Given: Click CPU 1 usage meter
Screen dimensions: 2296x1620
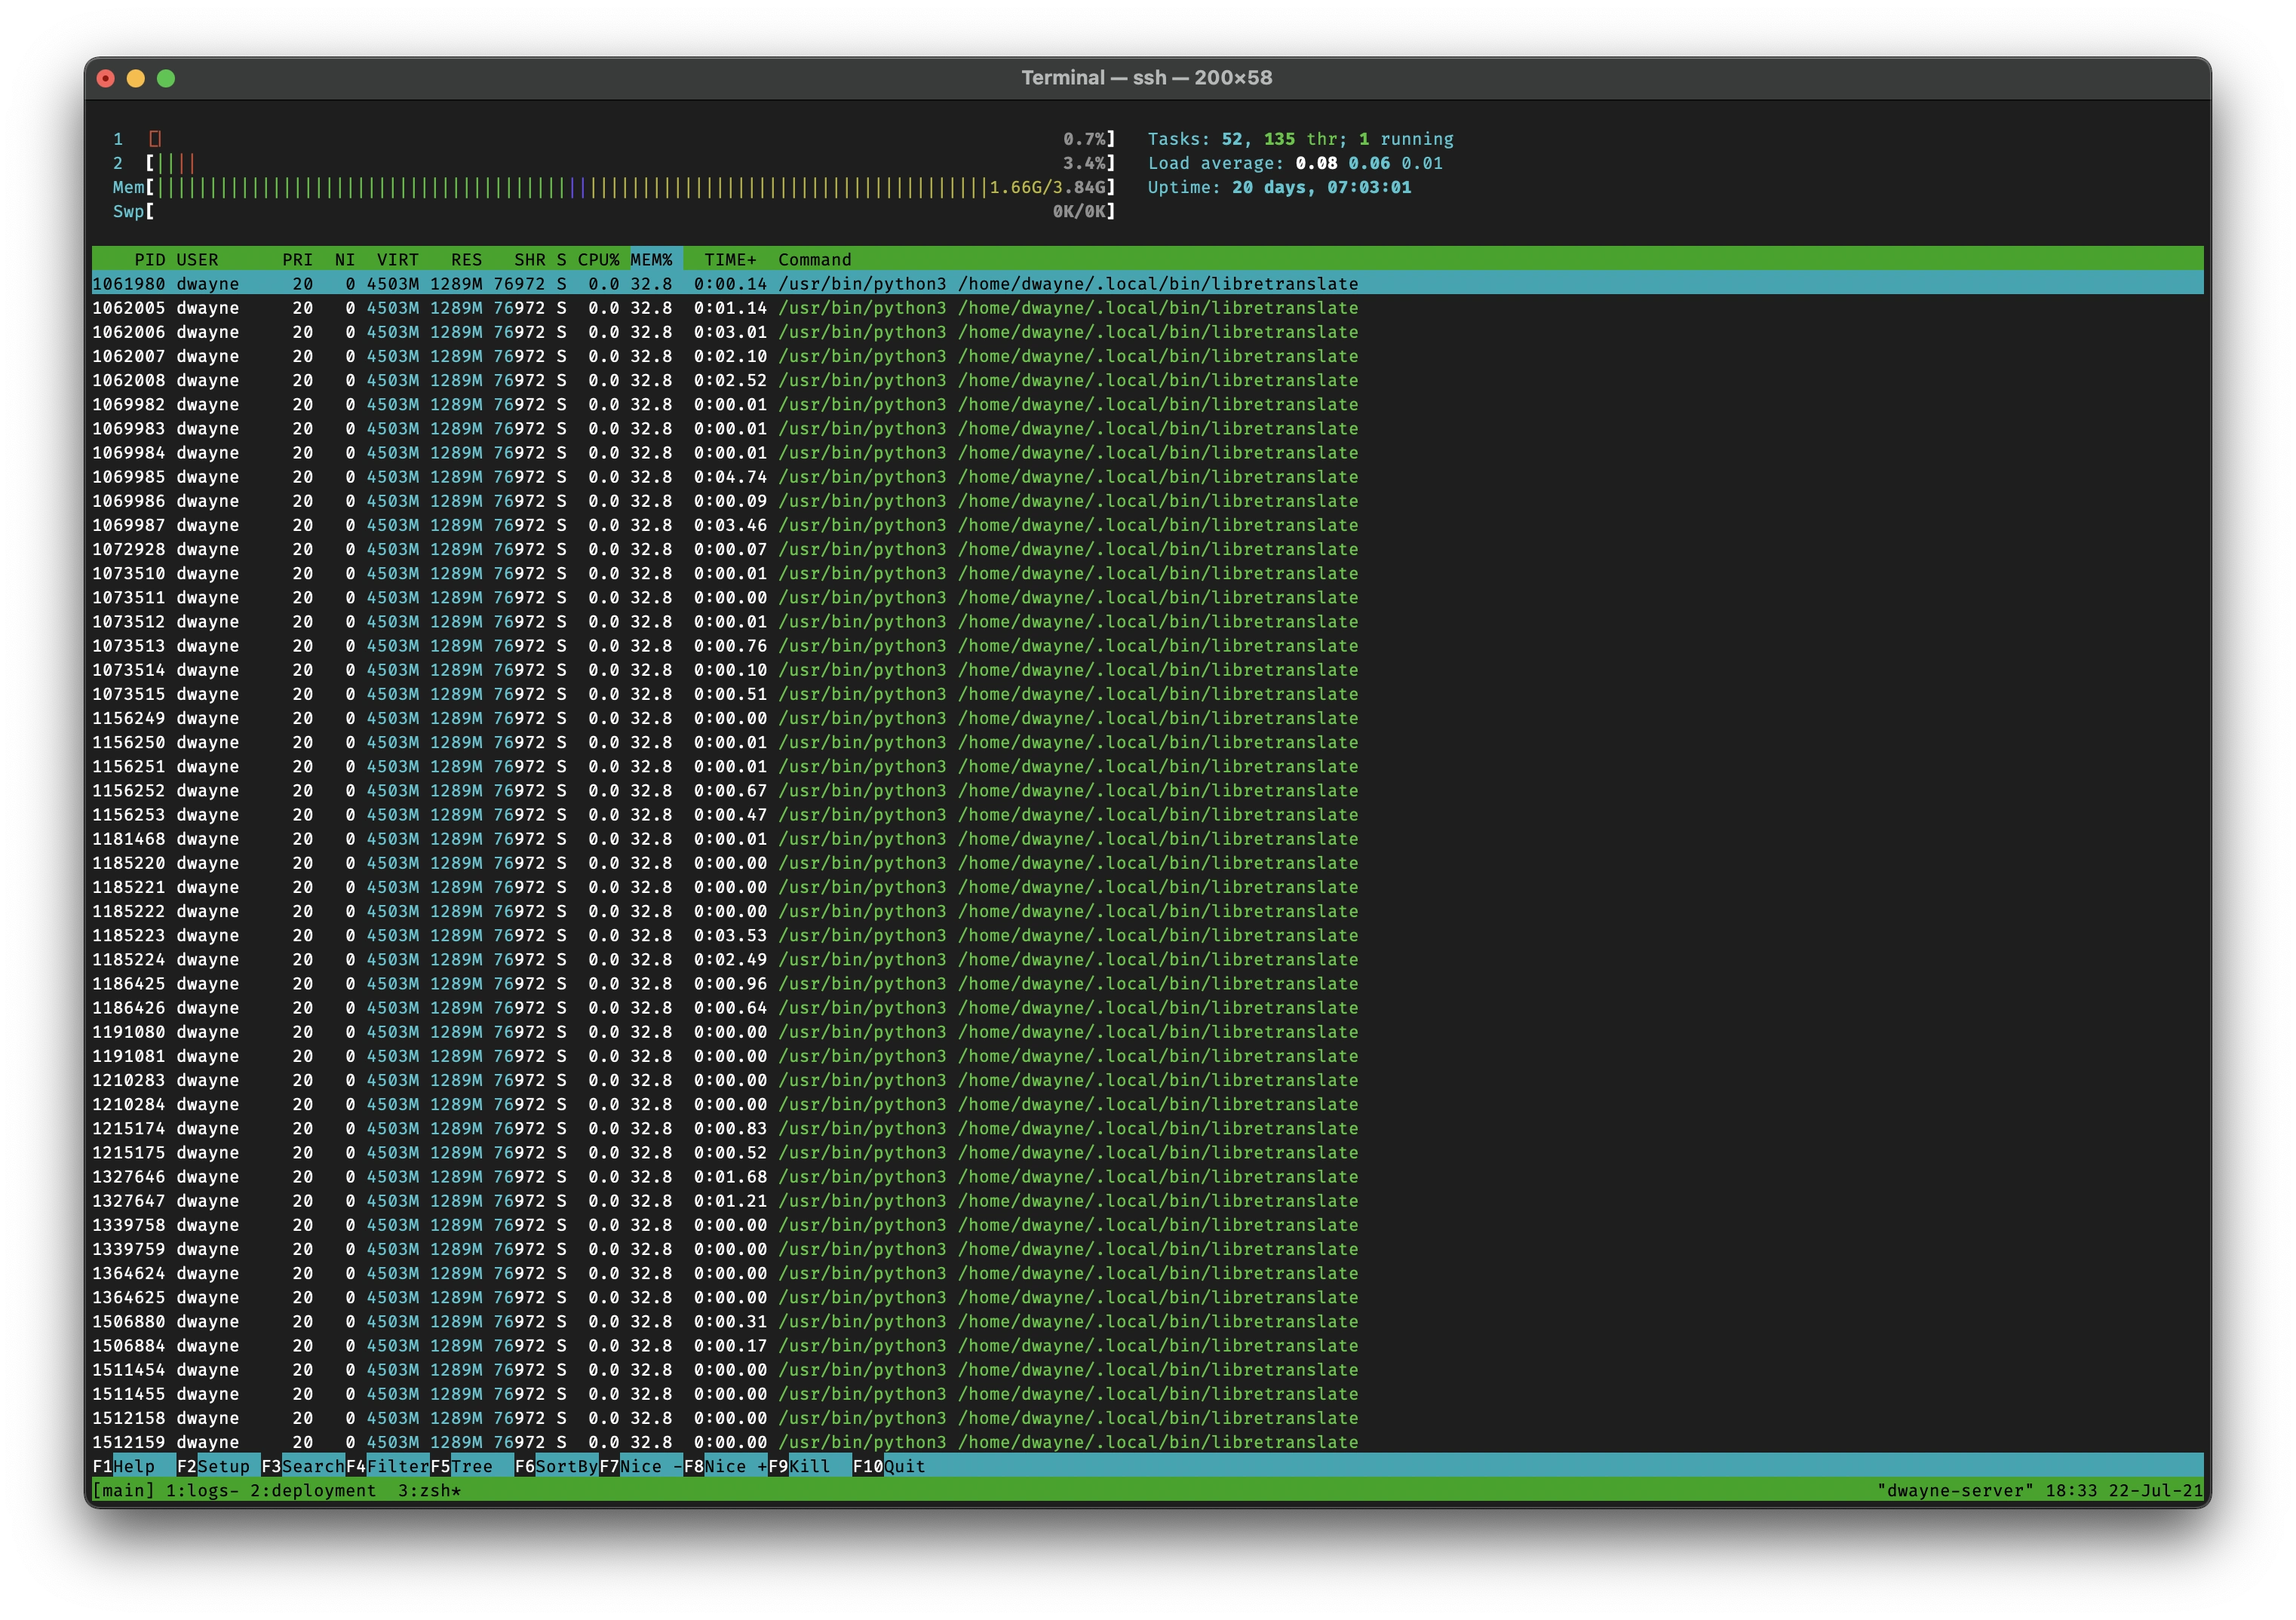Looking at the screenshot, I should coord(614,139).
